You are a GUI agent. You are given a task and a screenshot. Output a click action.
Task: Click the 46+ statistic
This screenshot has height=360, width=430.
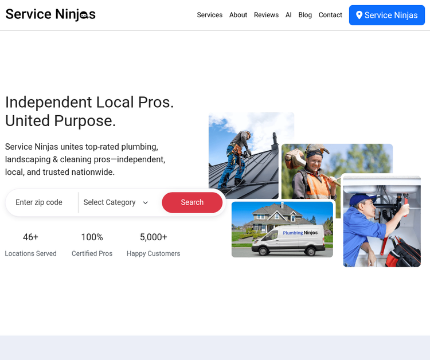click(31, 237)
